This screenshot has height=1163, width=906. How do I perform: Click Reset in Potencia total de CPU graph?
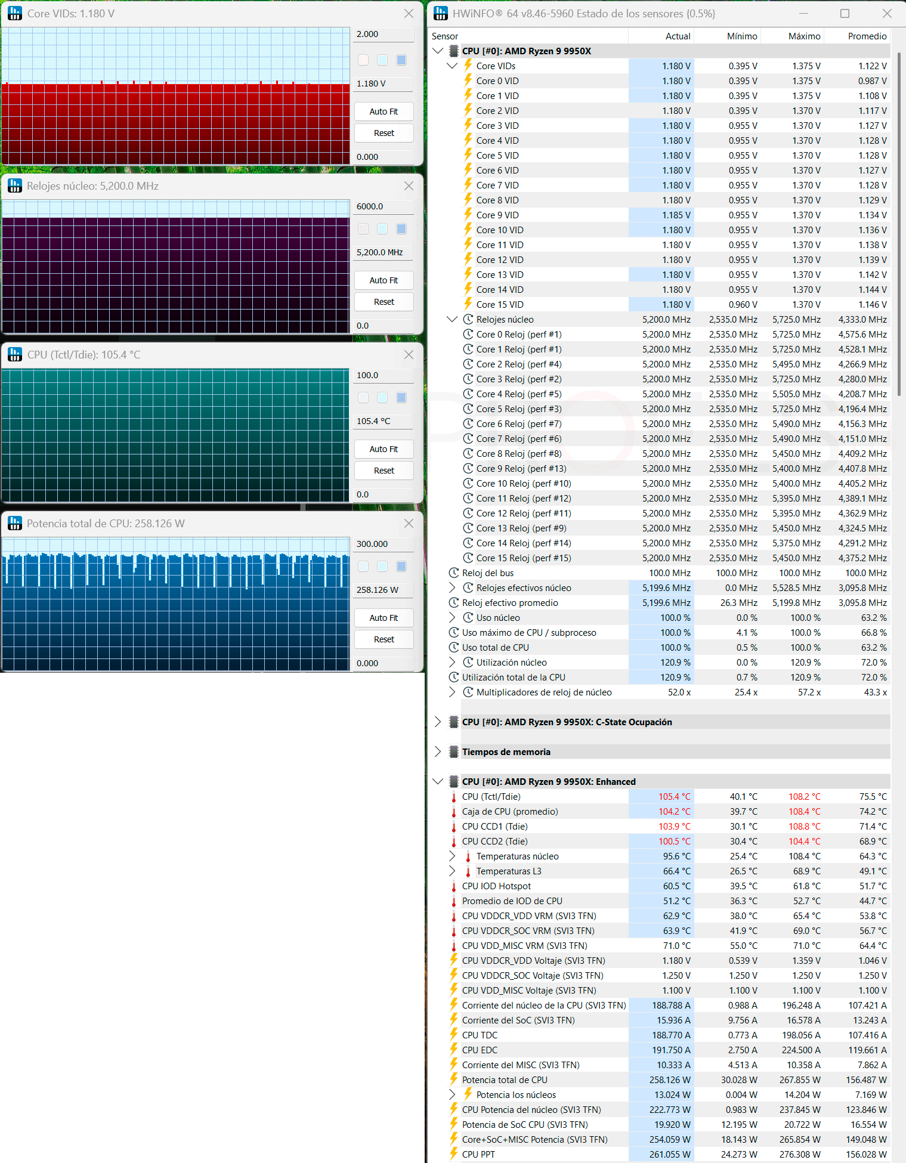click(x=384, y=639)
